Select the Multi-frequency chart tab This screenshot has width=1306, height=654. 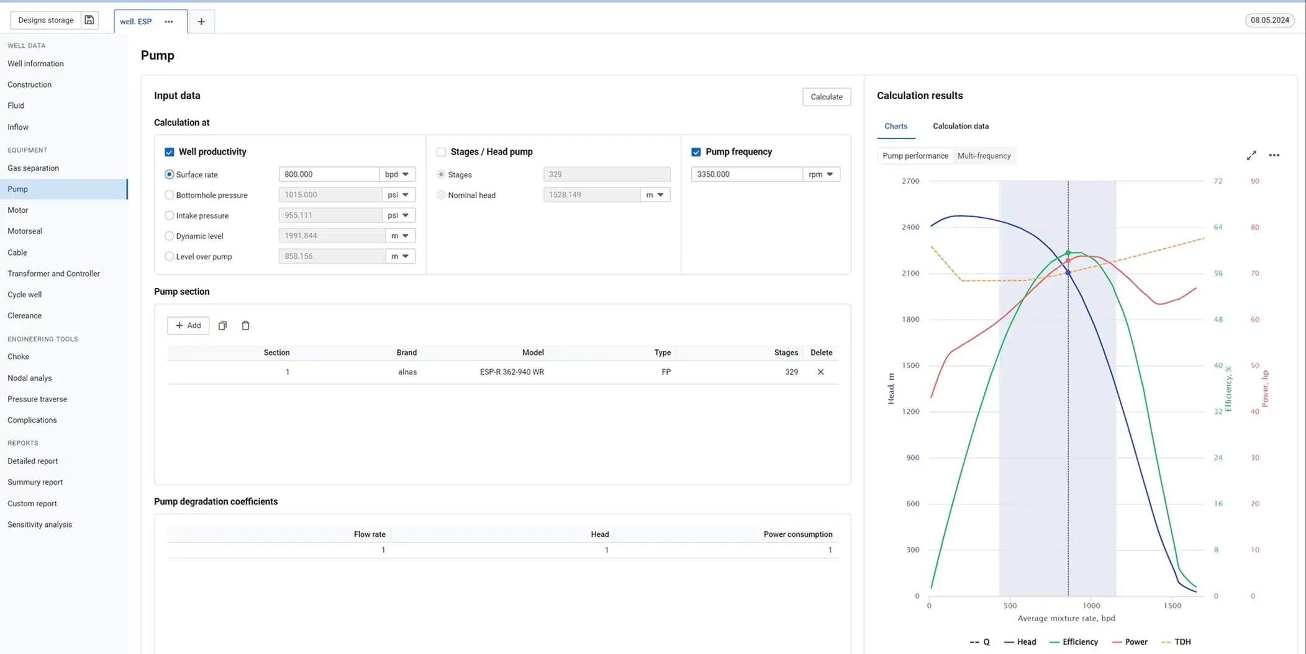984,156
